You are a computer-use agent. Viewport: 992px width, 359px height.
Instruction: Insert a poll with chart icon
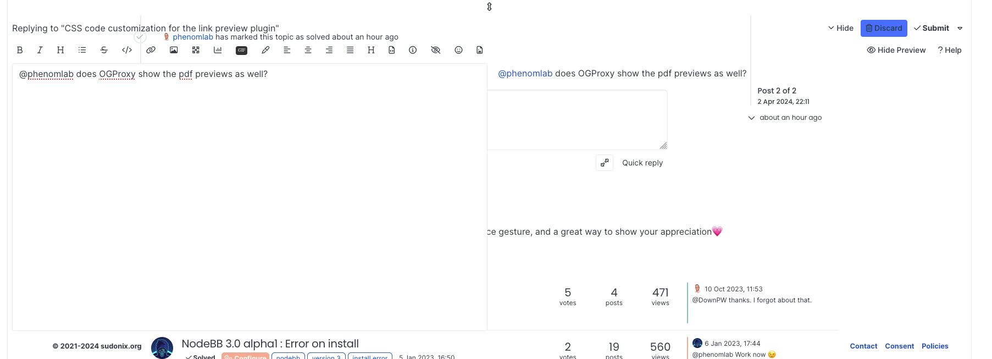point(218,50)
